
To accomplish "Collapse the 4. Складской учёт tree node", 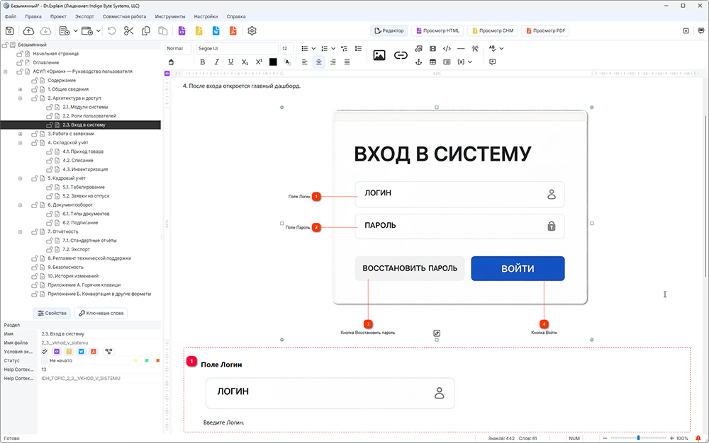I will 21,142.
